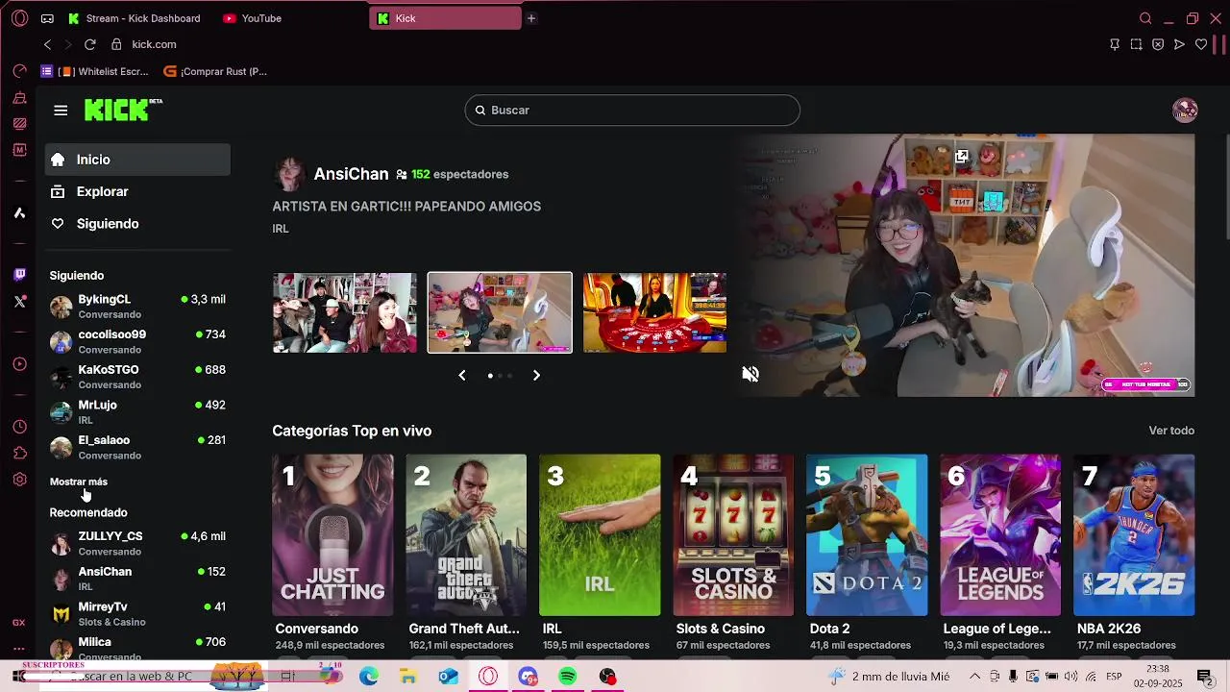The height and width of the screenshot is (692, 1230).
Task: Open the user profile avatar
Action: pos(1185,110)
